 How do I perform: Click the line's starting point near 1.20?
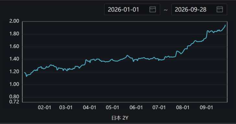tap(24, 72)
